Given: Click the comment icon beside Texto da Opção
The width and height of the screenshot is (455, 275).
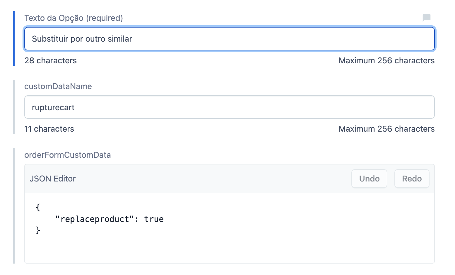Looking at the screenshot, I should 426,18.
